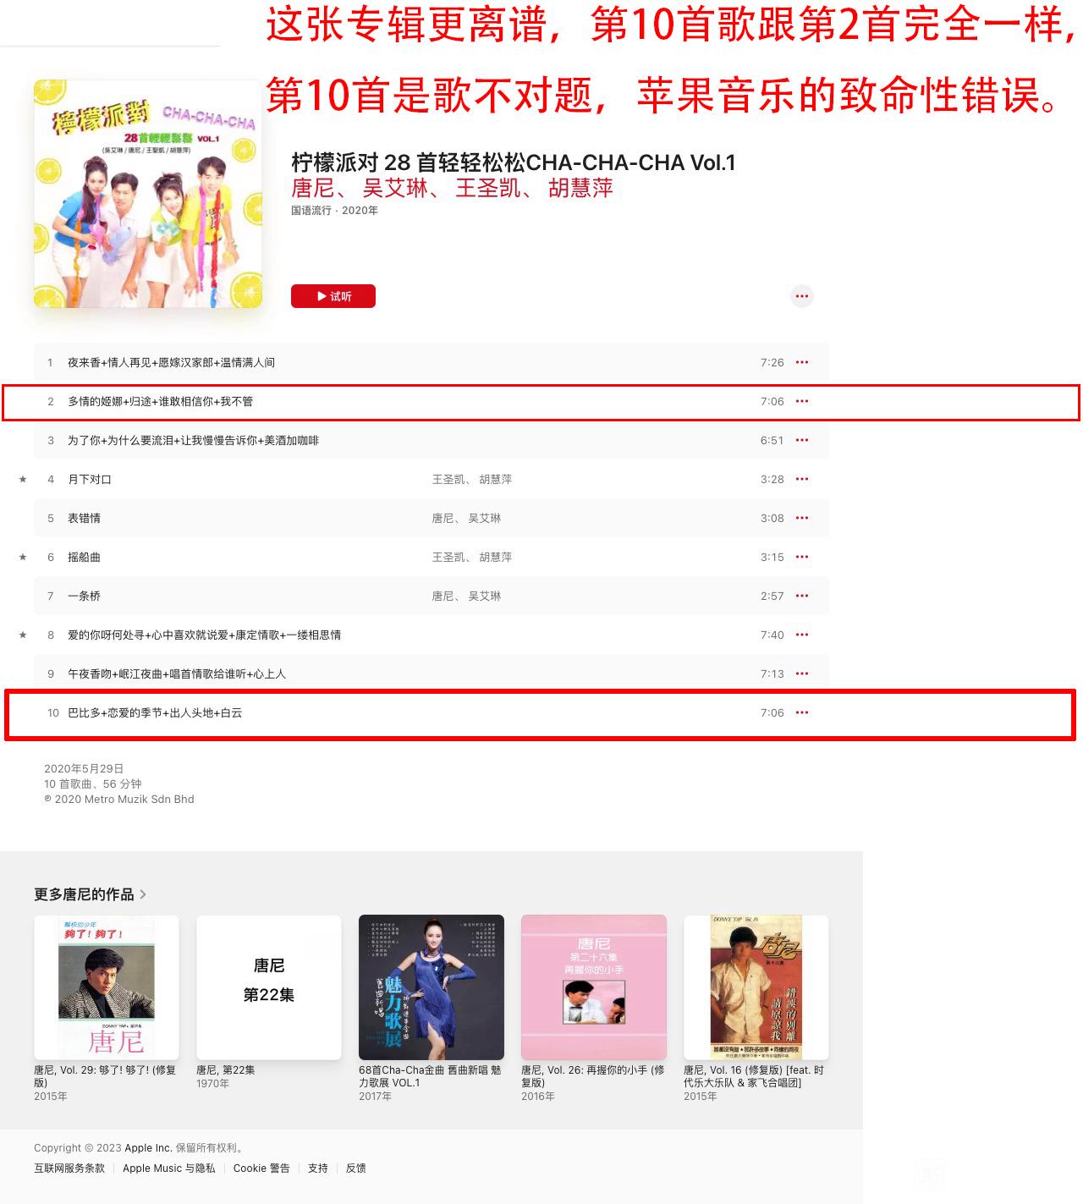Click the 反馈 footer link
Screen dimensions: 1083x1204
click(x=356, y=1168)
